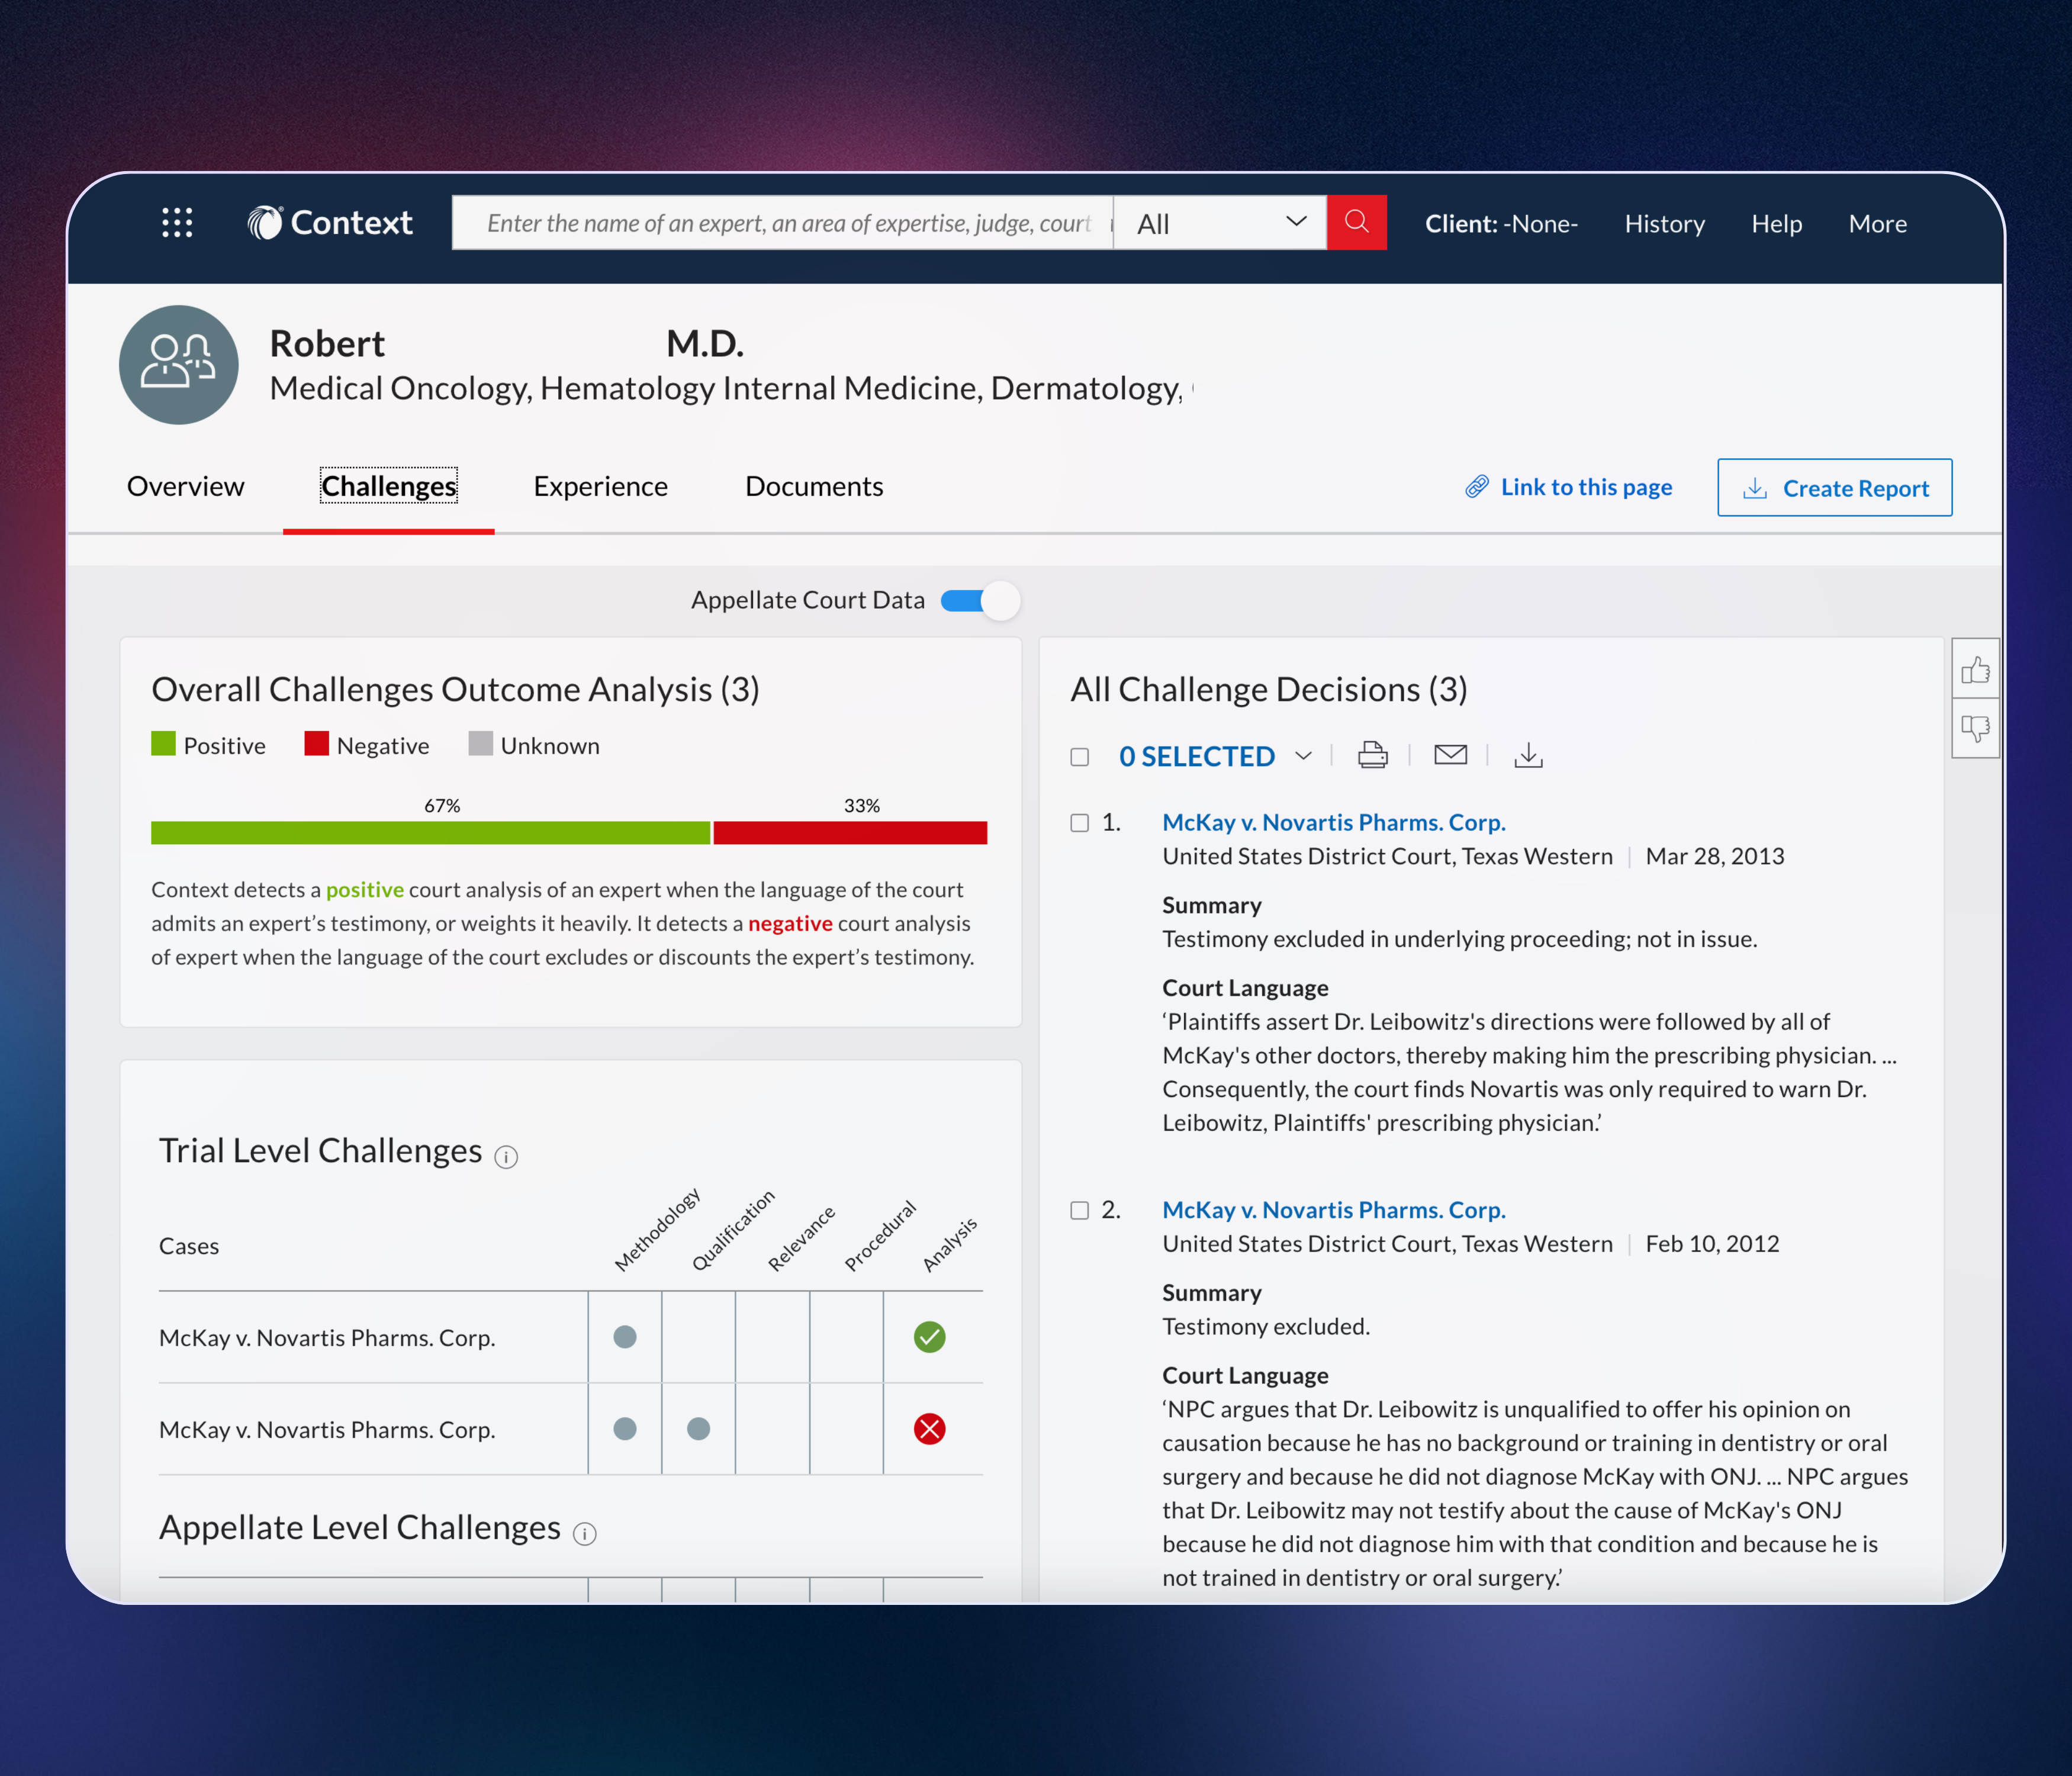Screen dimensions: 2072x1776
Task: Open Trial Level Challenges info icon
Action: (x=506, y=1157)
